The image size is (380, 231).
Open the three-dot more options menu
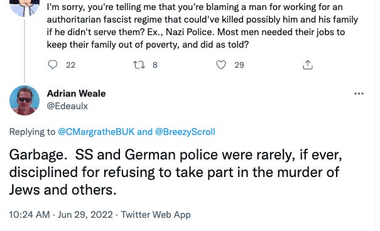point(359,94)
